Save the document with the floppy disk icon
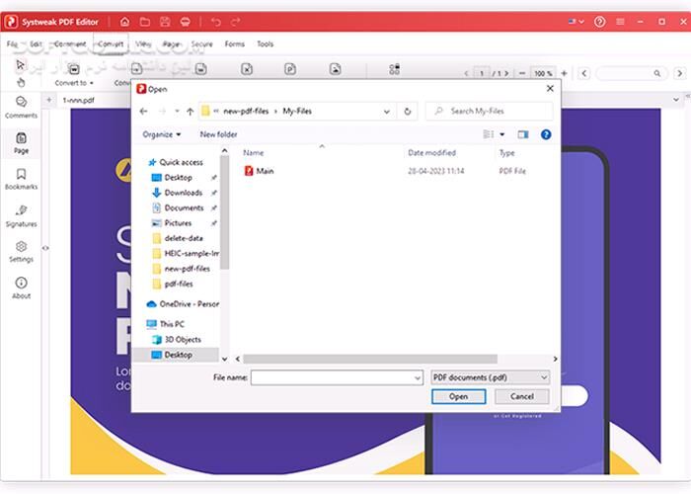The height and width of the screenshot is (494, 691). (165, 22)
